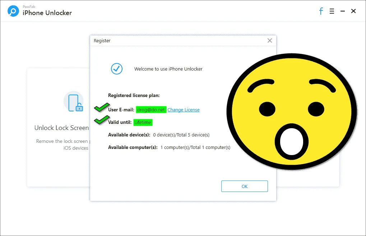Click the '0 device(s)/Total 5 device(s)' value
The image size is (366, 236).
click(x=181, y=135)
